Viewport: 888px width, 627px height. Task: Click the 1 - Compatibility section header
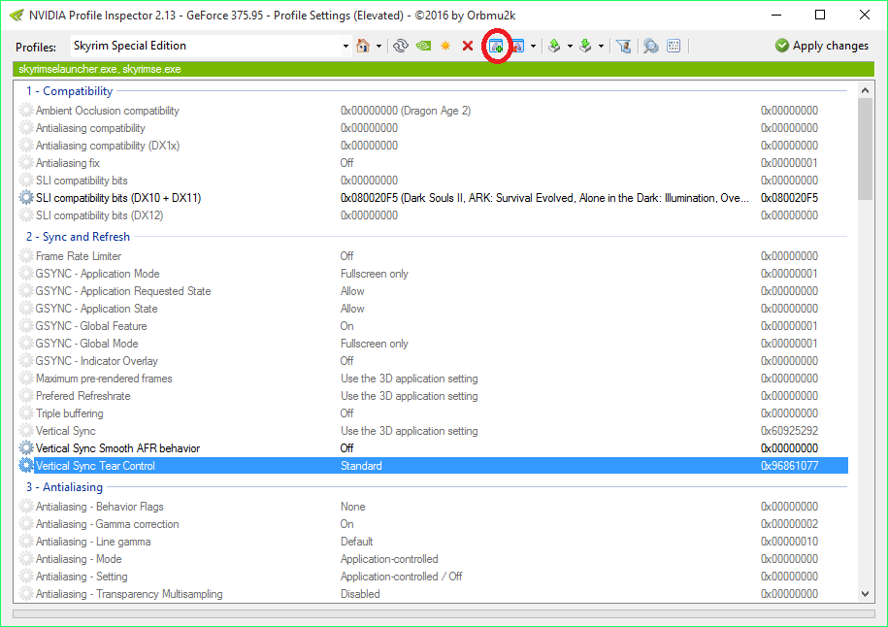[x=69, y=91]
